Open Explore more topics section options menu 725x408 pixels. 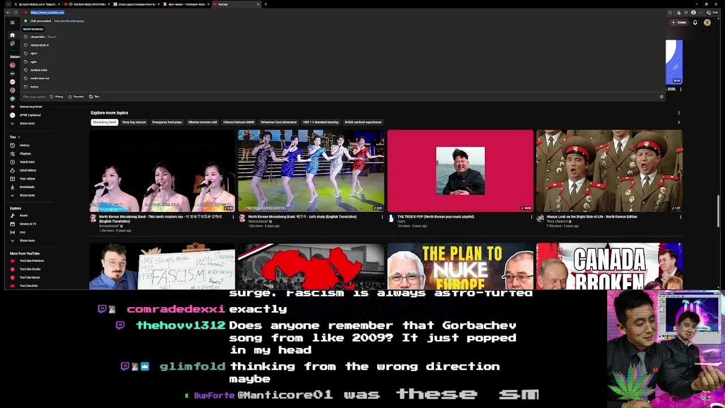[x=679, y=113]
